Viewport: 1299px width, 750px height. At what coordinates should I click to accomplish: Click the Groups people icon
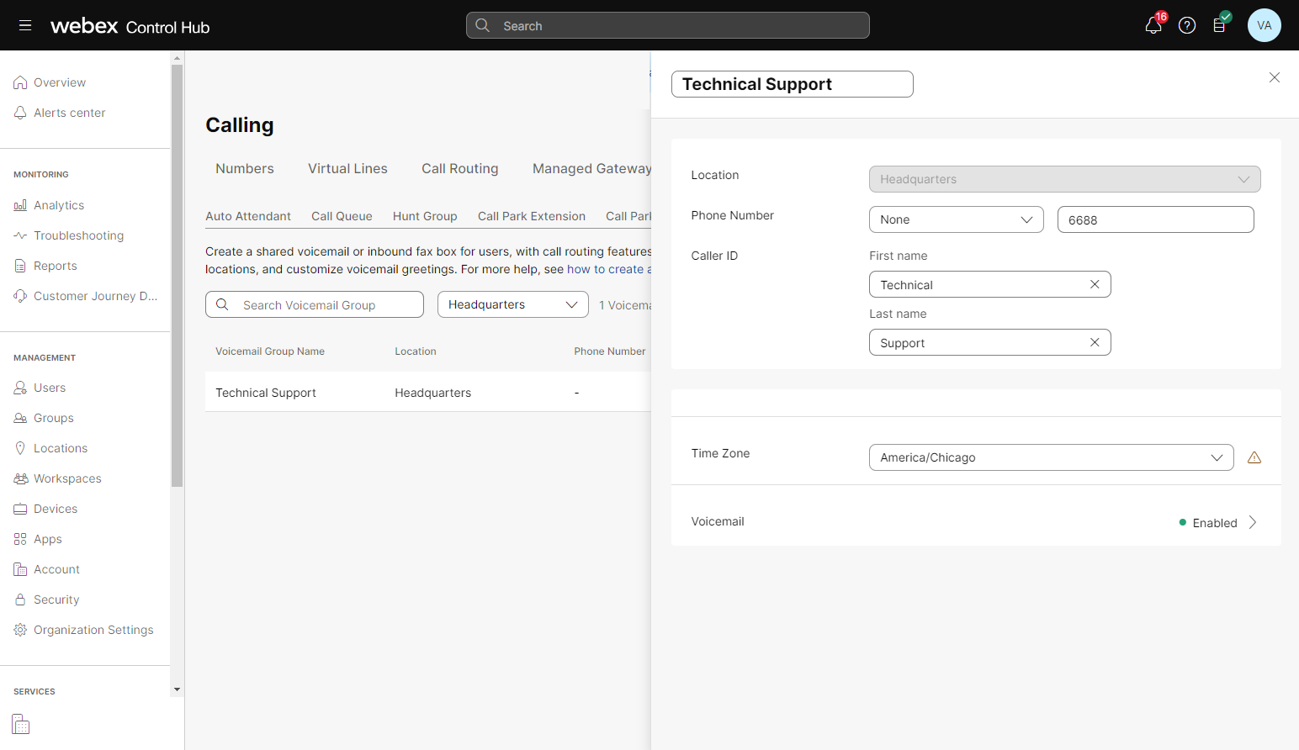pos(20,418)
